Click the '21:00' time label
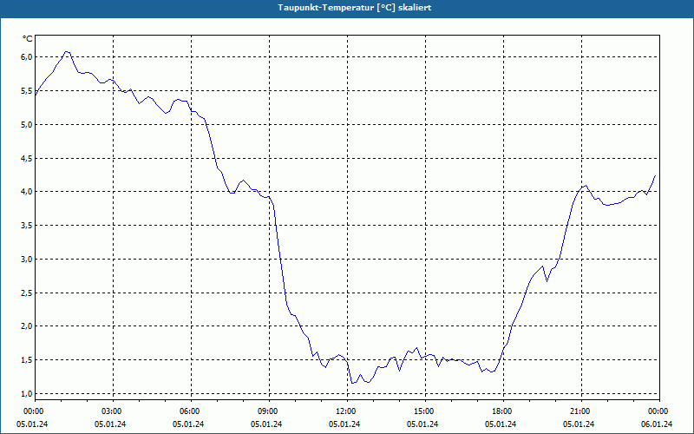 580,411
